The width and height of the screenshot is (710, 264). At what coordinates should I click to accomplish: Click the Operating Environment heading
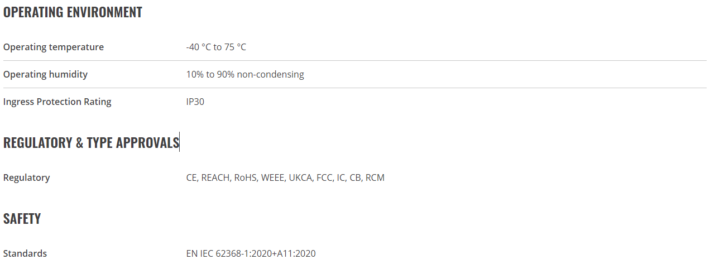click(73, 12)
